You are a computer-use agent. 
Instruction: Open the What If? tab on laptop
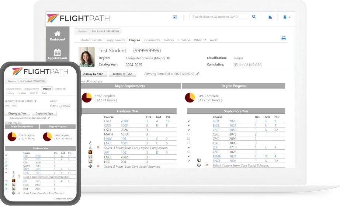point(200,40)
